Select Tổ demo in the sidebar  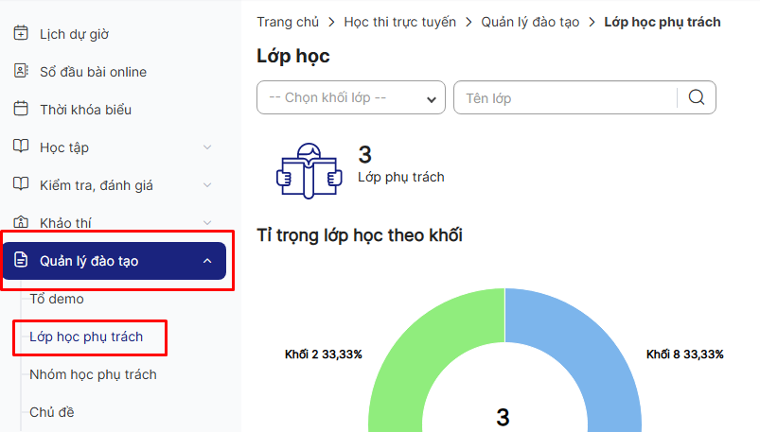(x=57, y=299)
